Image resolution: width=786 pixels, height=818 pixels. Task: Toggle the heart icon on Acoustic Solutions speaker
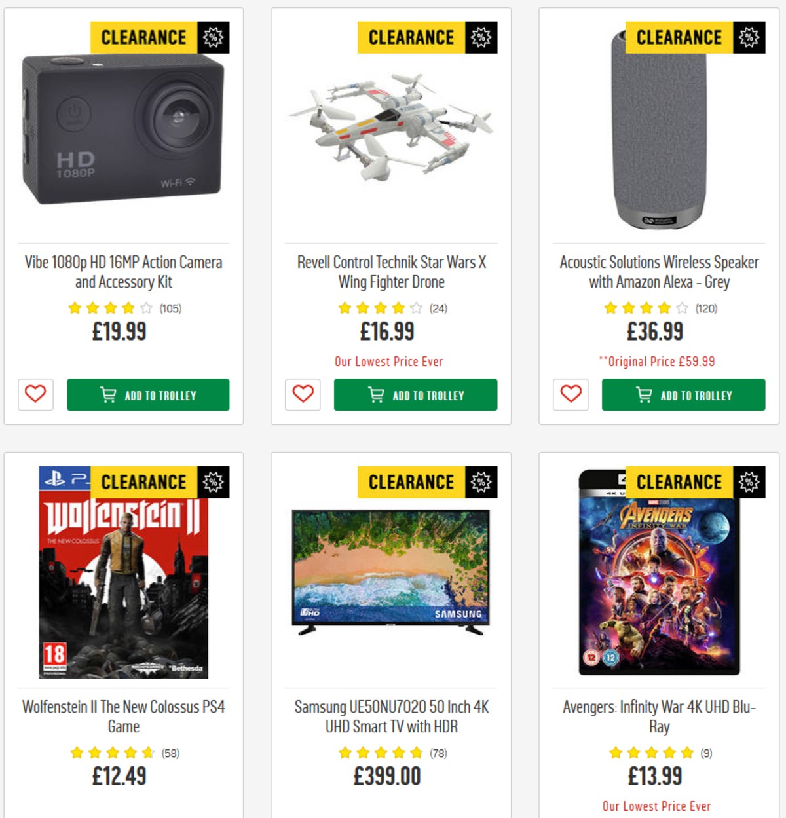tap(571, 395)
